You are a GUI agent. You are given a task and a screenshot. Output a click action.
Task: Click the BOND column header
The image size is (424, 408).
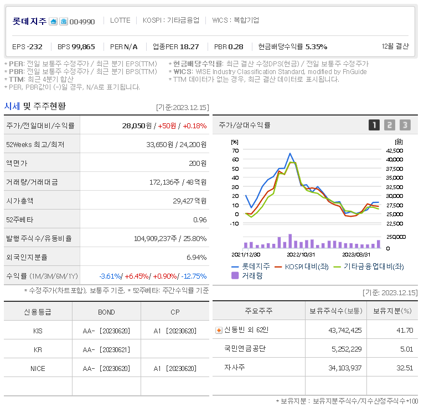click(x=106, y=312)
